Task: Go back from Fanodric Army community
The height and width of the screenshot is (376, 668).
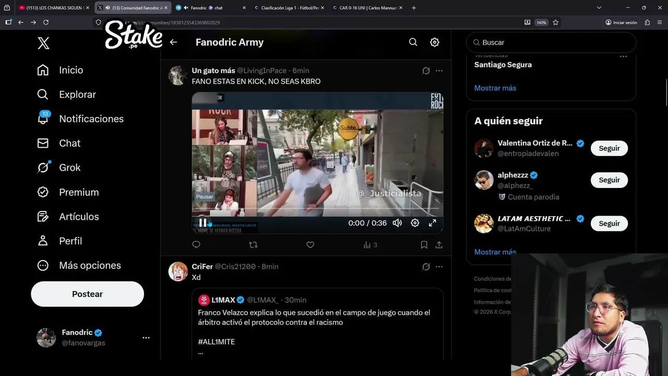Action: tap(173, 42)
